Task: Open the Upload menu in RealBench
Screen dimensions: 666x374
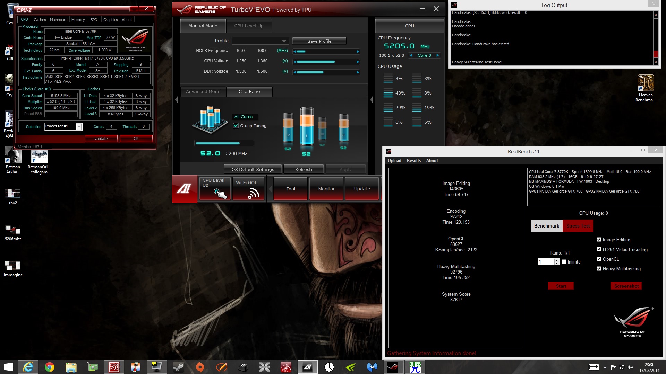Action: pyautogui.click(x=394, y=161)
